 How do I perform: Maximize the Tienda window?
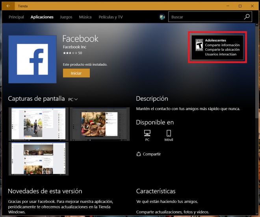[240, 6]
